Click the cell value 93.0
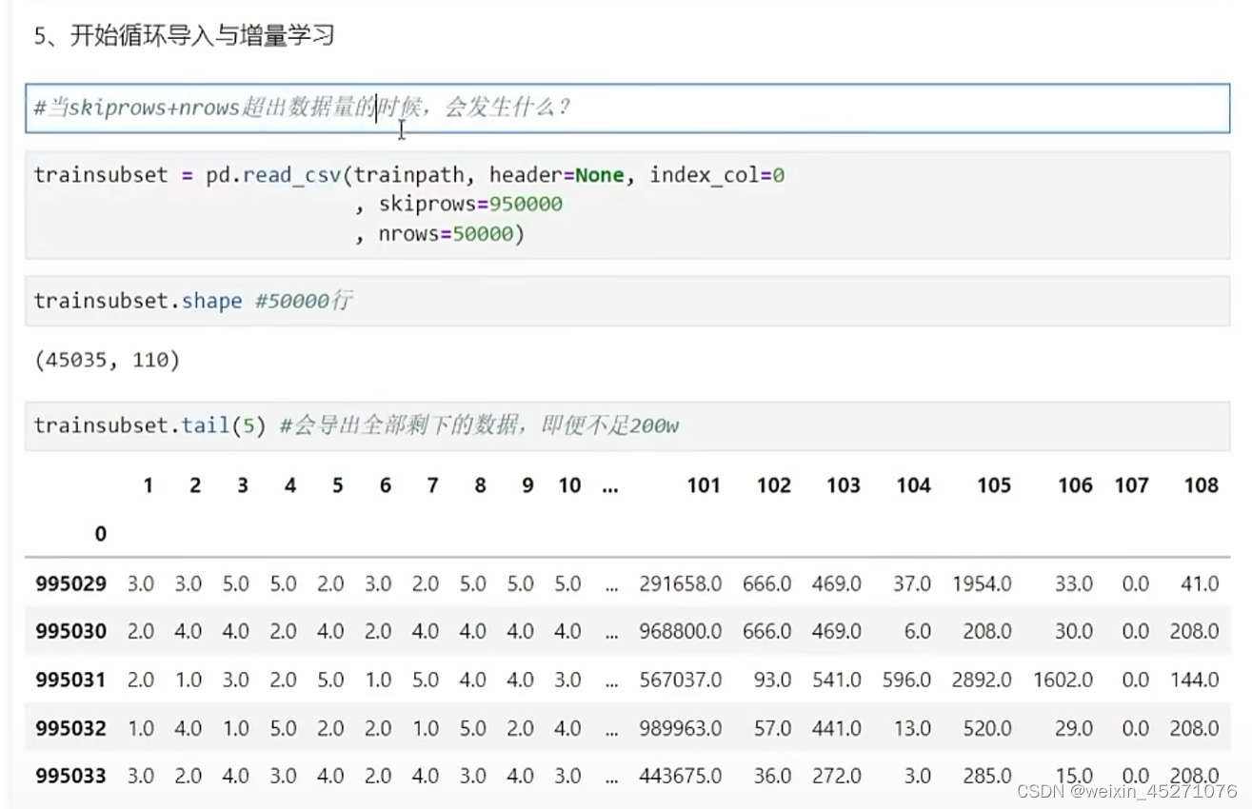 [x=773, y=680]
